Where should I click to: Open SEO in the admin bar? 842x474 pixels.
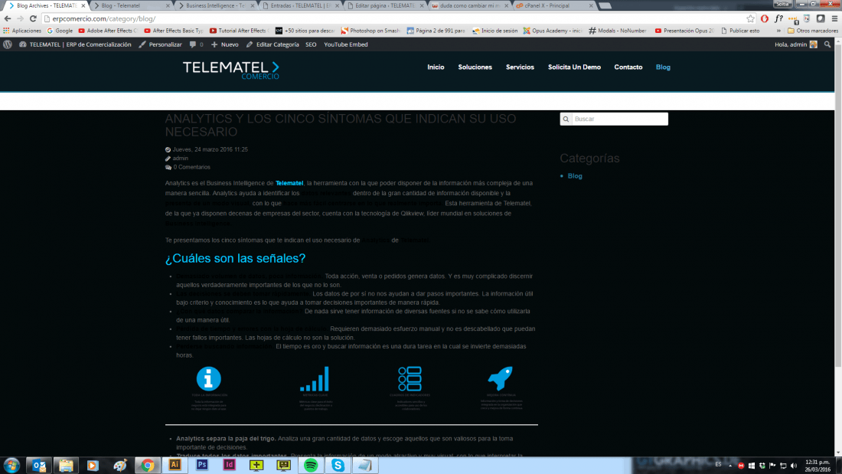point(311,44)
